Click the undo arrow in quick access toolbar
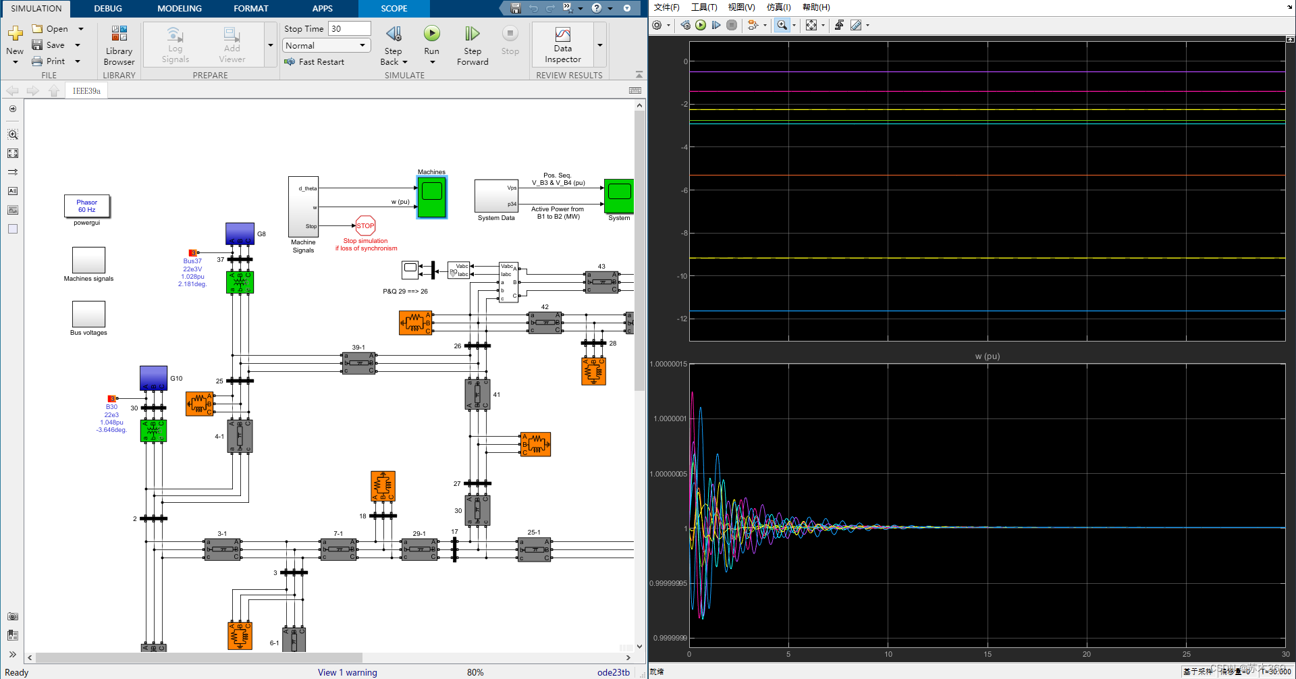Viewport: 1296px width, 679px height. (x=533, y=8)
